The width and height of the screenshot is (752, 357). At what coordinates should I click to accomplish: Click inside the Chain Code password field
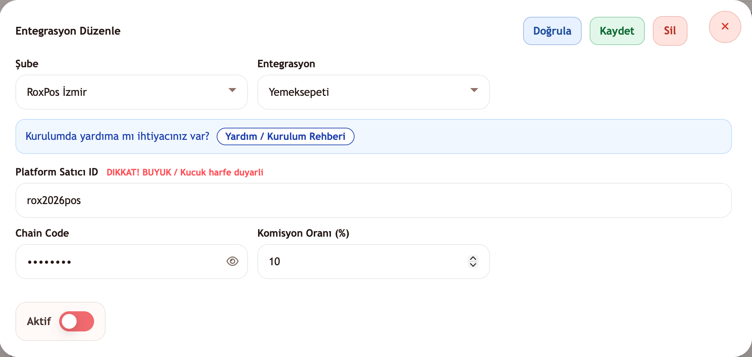(x=121, y=262)
